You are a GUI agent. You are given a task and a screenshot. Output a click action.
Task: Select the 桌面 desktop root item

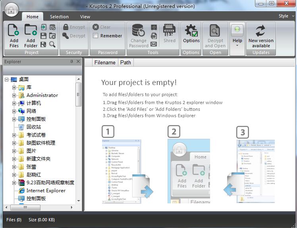24,79
